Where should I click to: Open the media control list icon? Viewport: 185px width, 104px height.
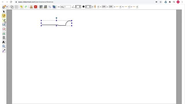pyautogui.click(x=174, y=2)
